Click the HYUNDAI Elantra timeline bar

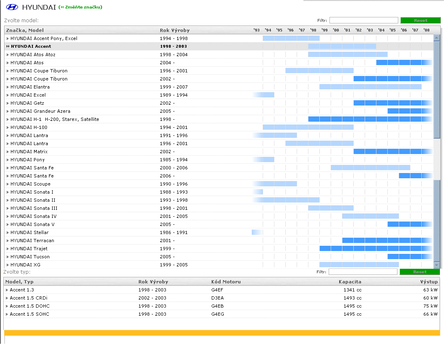click(x=370, y=87)
